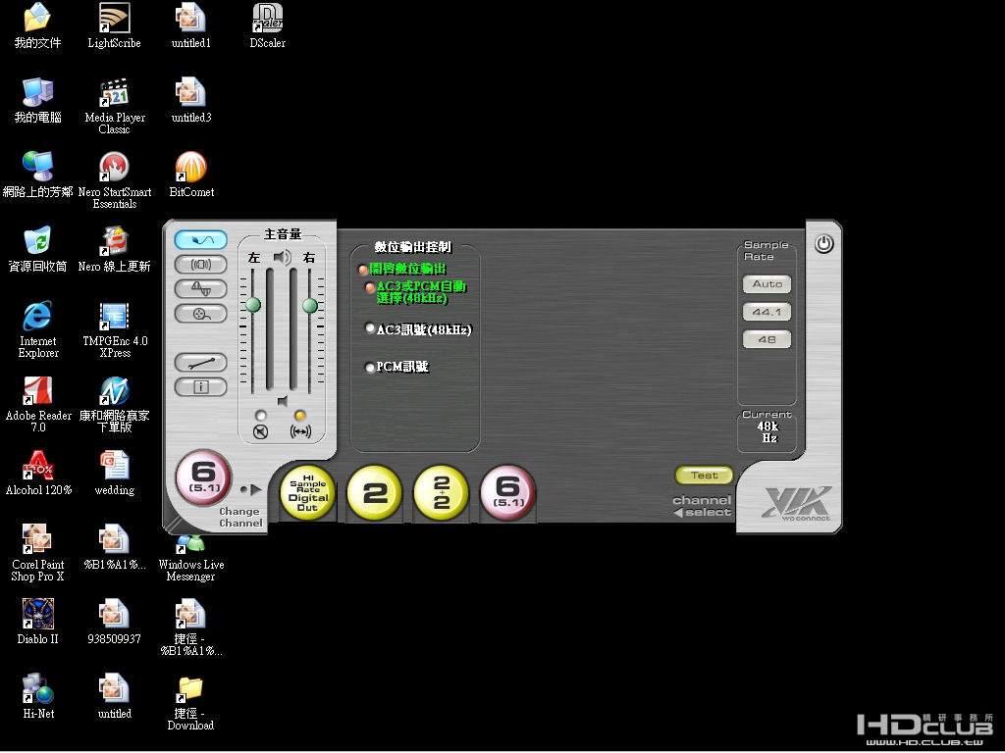Open the untitled1 desktop file
1005x753 pixels.
tap(191, 25)
